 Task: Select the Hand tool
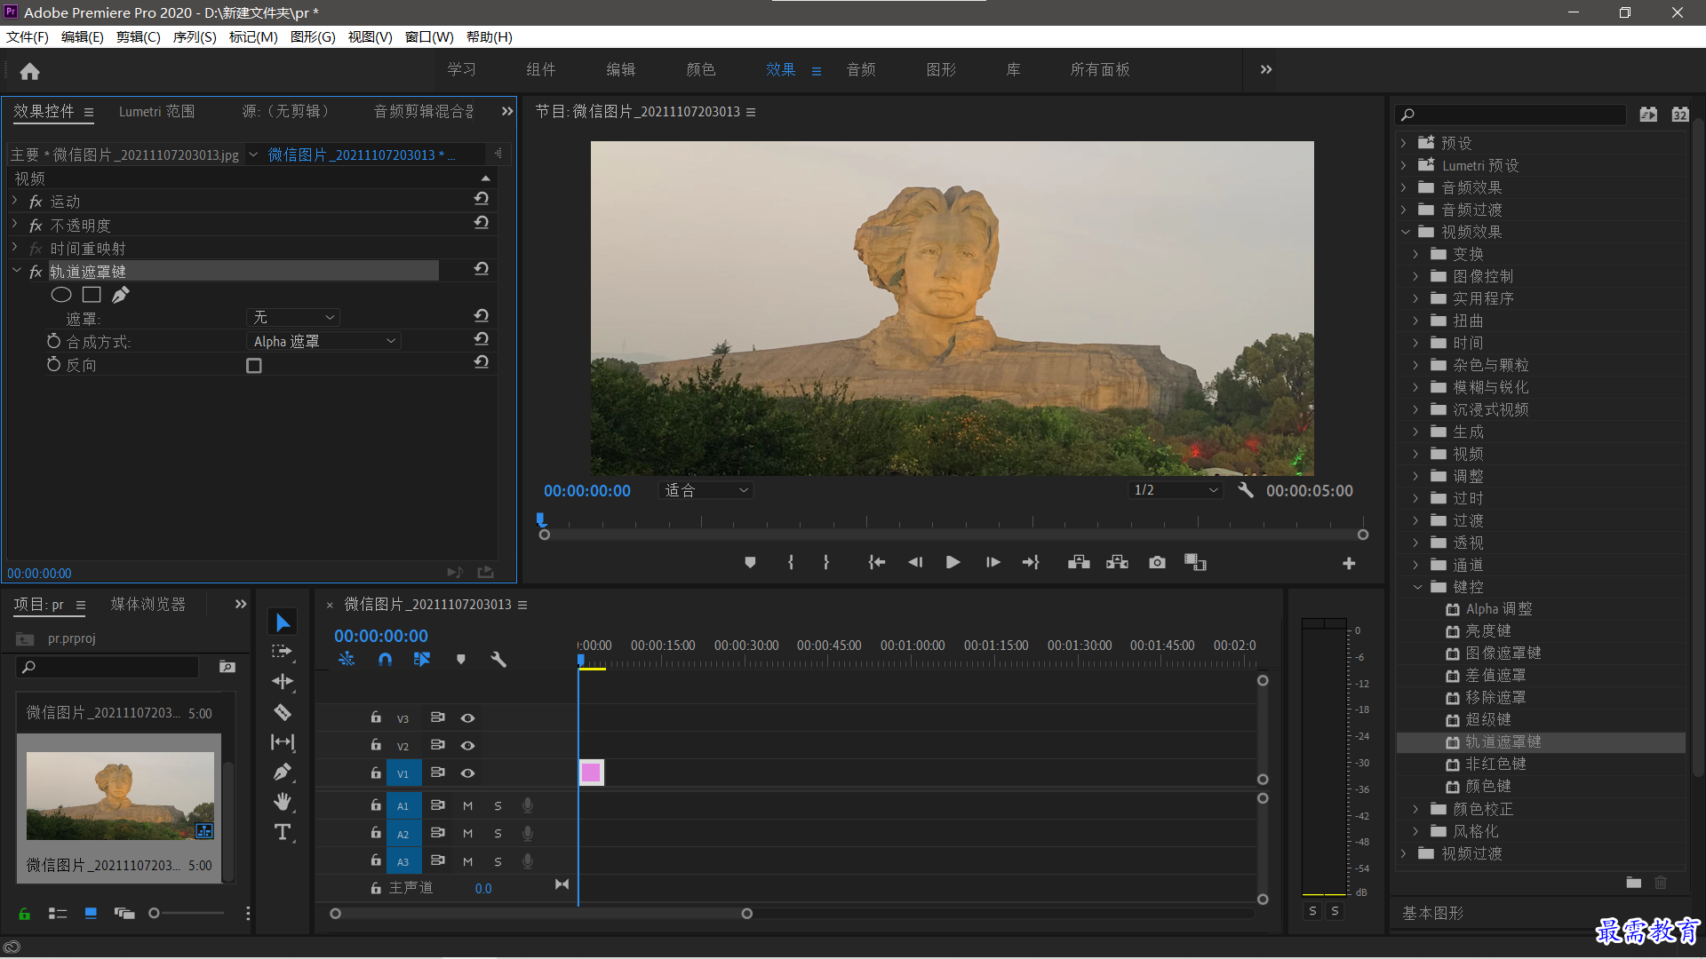(x=283, y=802)
